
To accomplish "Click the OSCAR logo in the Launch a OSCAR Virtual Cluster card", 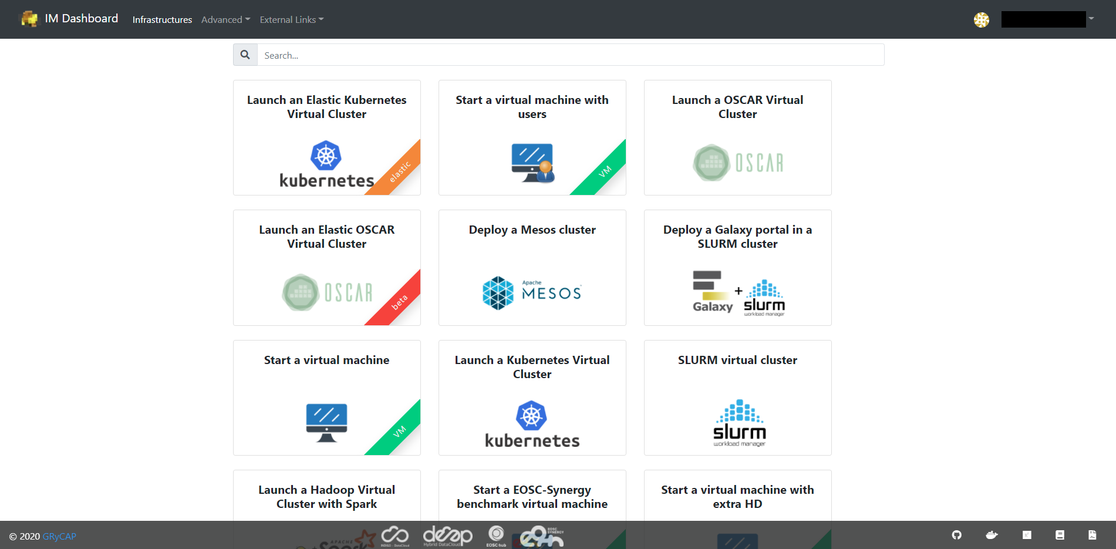I will pos(738,163).
